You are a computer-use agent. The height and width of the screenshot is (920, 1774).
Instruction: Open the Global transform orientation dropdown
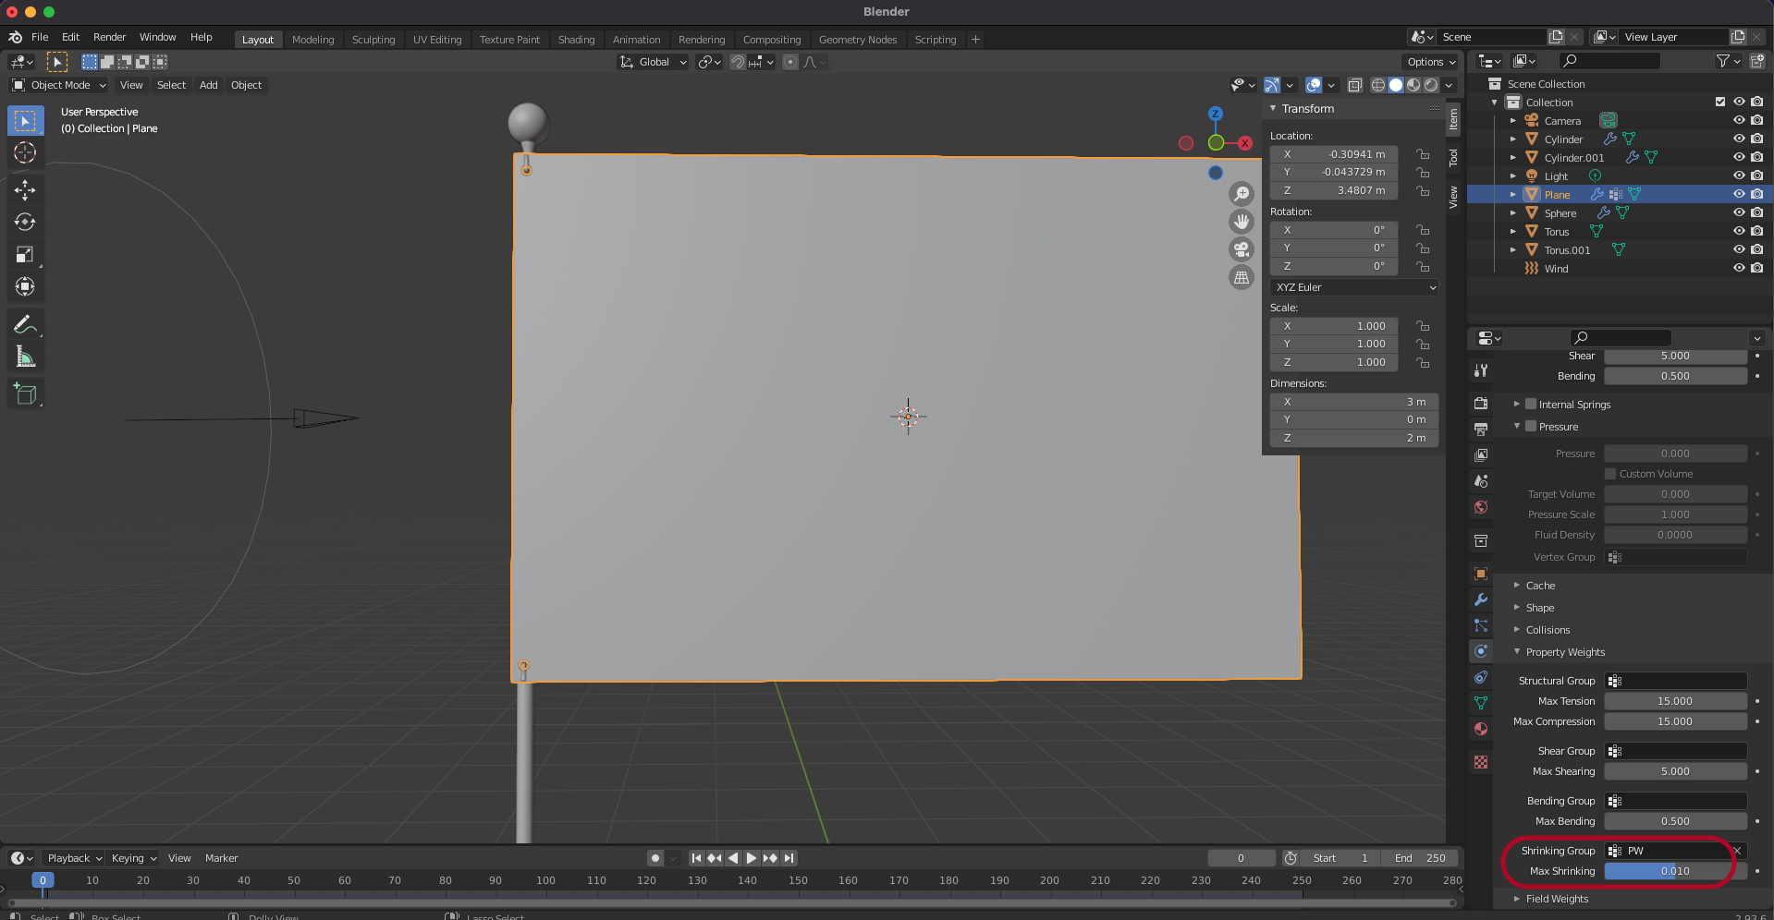[x=654, y=62]
